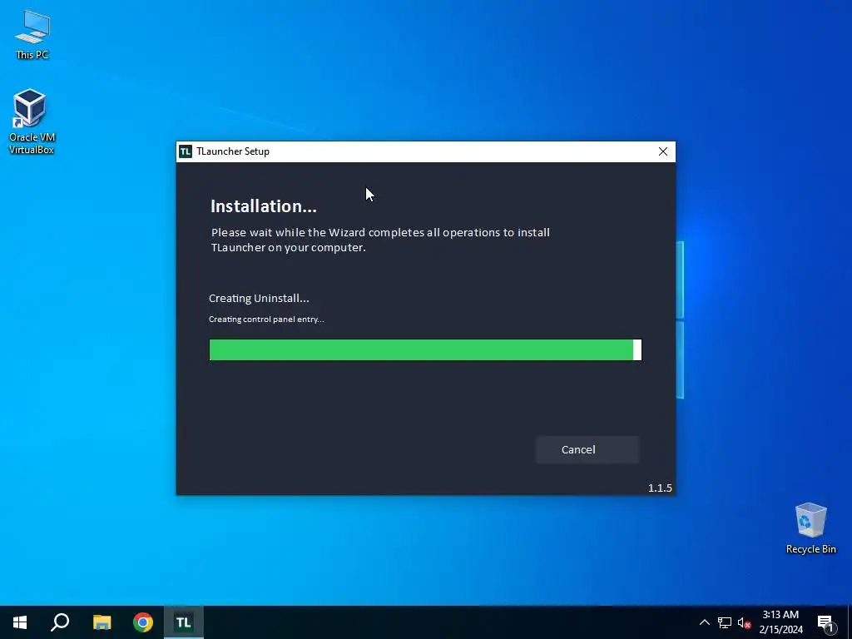Launch Google Chrome from the taskbar
The width and height of the screenshot is (852, 639).
(x=143, y=622)
